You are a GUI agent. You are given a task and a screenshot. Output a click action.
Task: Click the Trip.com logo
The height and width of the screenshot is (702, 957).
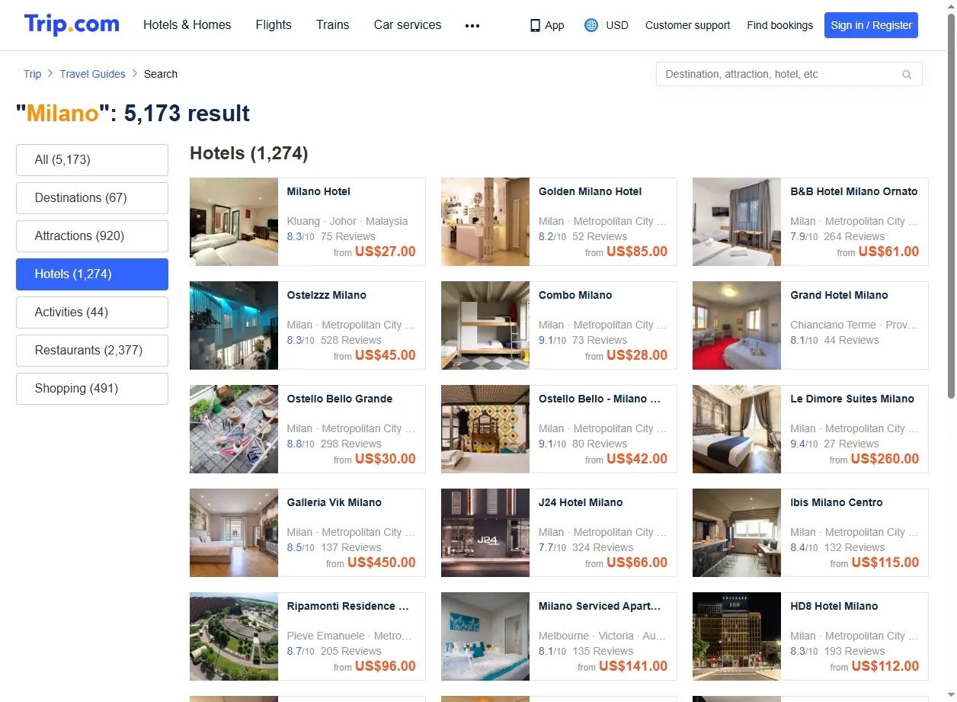click(x=72, y=24)
